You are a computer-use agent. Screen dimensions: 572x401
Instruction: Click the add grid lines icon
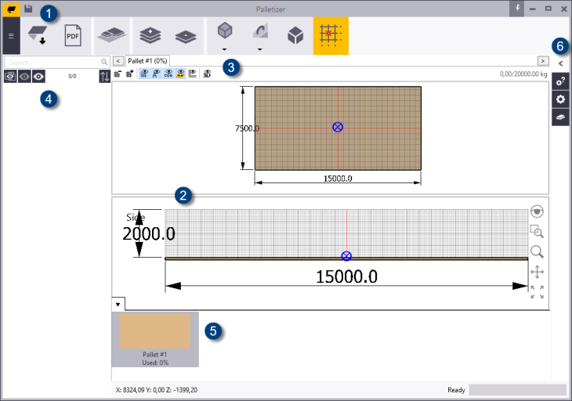point(129,74)
